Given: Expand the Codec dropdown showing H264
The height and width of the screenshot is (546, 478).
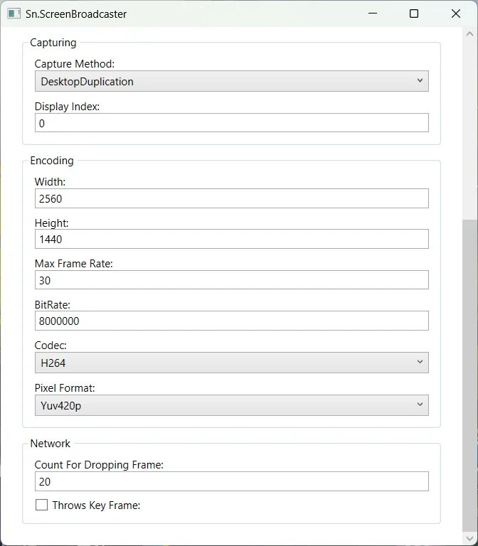Looking at the screenshot, I should (232, 363).
